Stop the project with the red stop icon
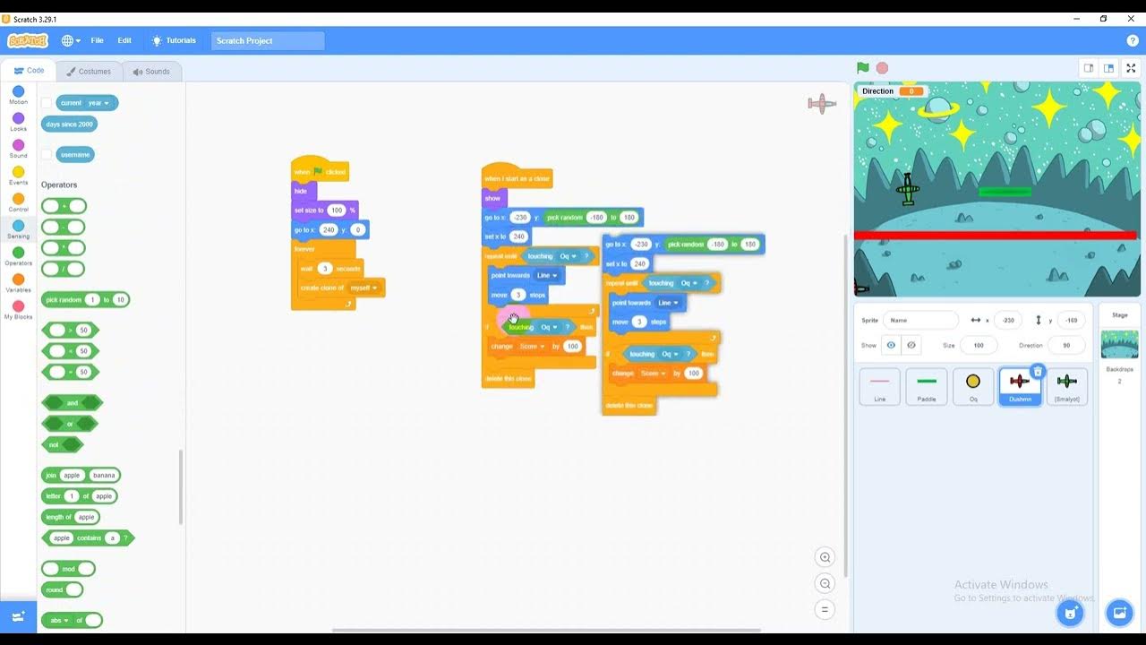 [x=882, y=68]
